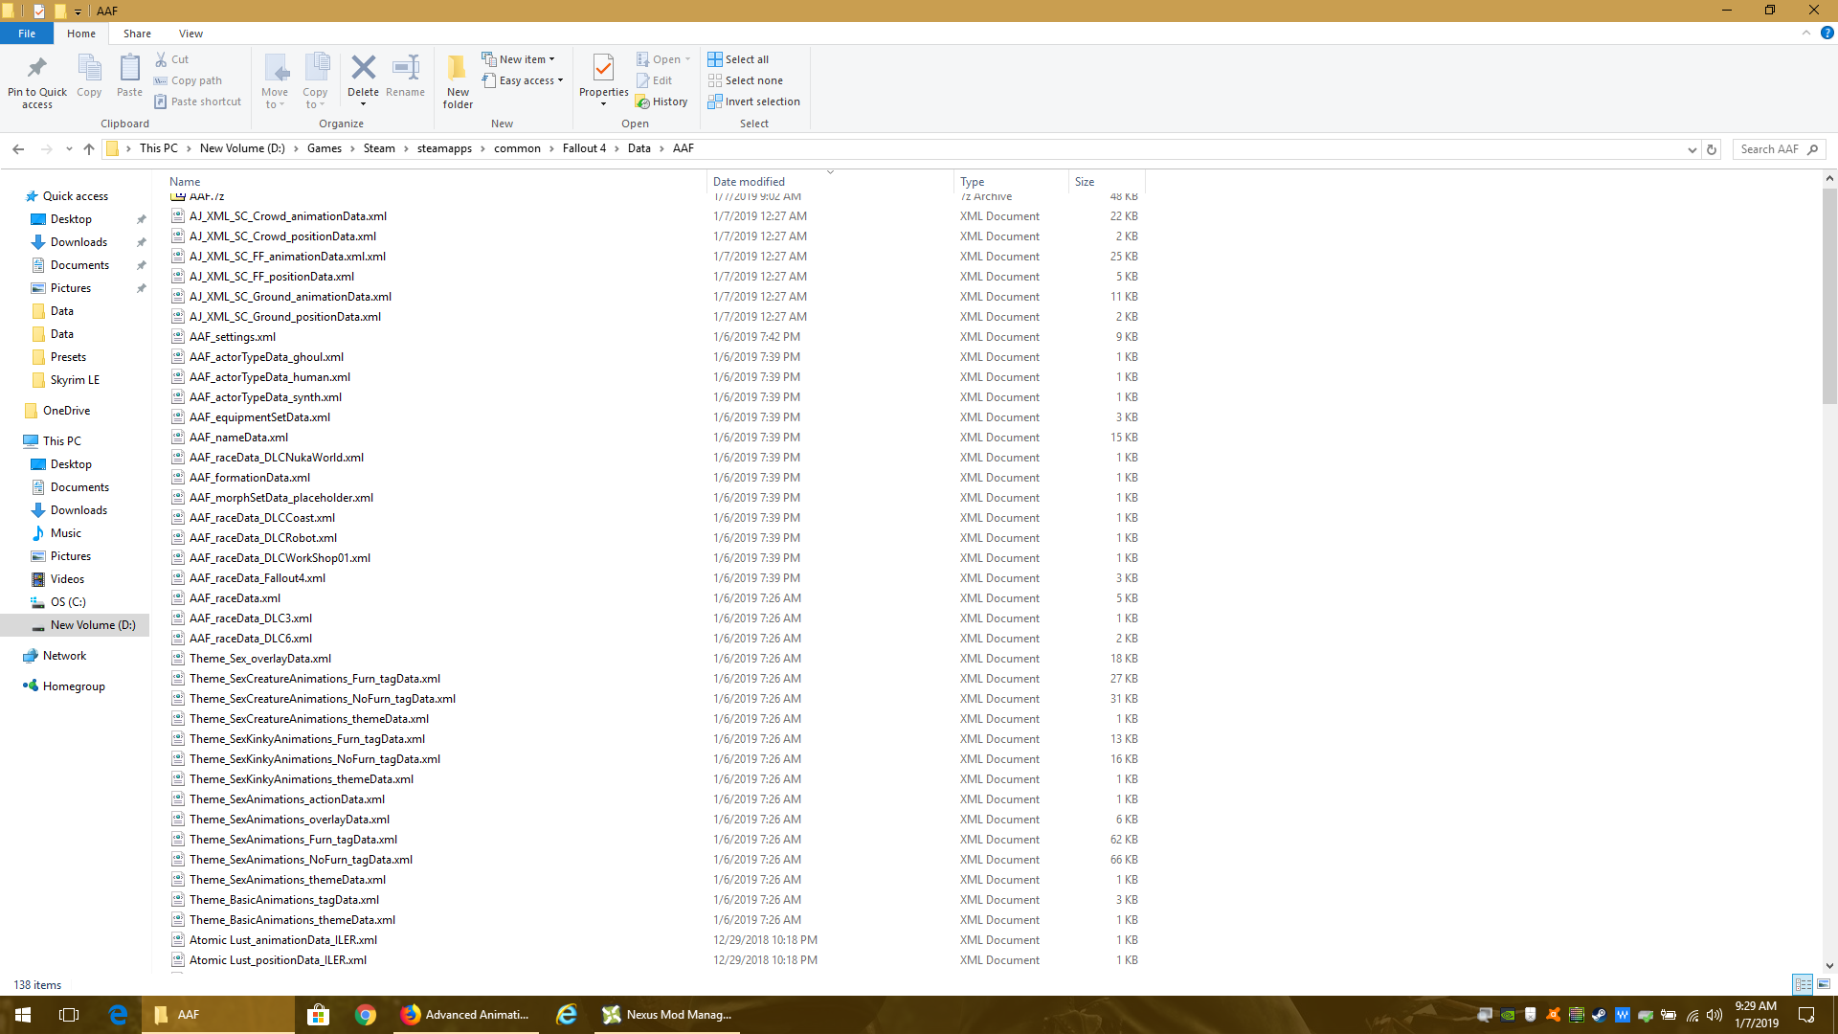The height and width of the screenshot is (1034, 1838).
Task: Select Quick access in navigation pane
Action: point(76,196)
